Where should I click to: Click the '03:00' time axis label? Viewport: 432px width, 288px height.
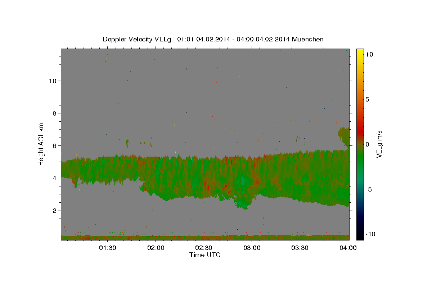click(252, 248)
